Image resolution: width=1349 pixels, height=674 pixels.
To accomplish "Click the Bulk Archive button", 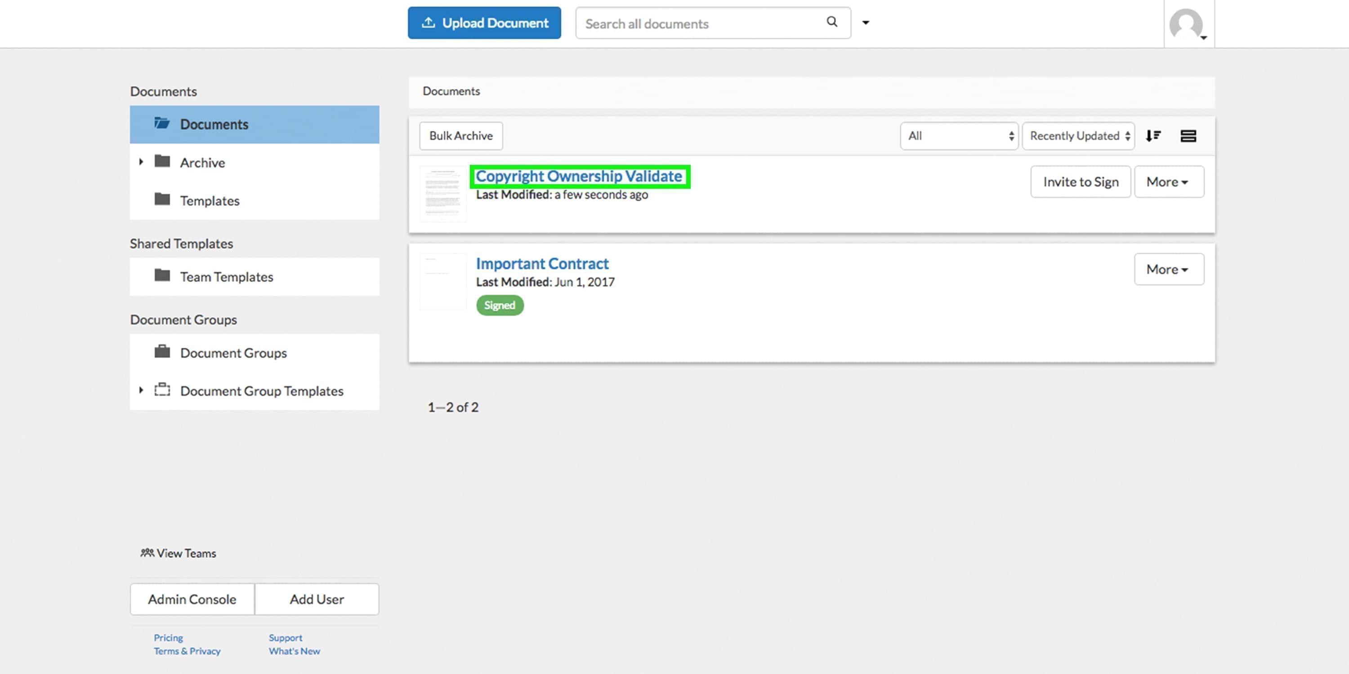I will [461, 136].
